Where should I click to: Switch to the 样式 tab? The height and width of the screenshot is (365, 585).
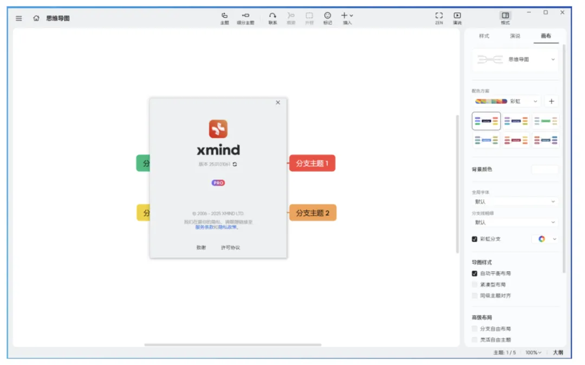tap(484, 36)
